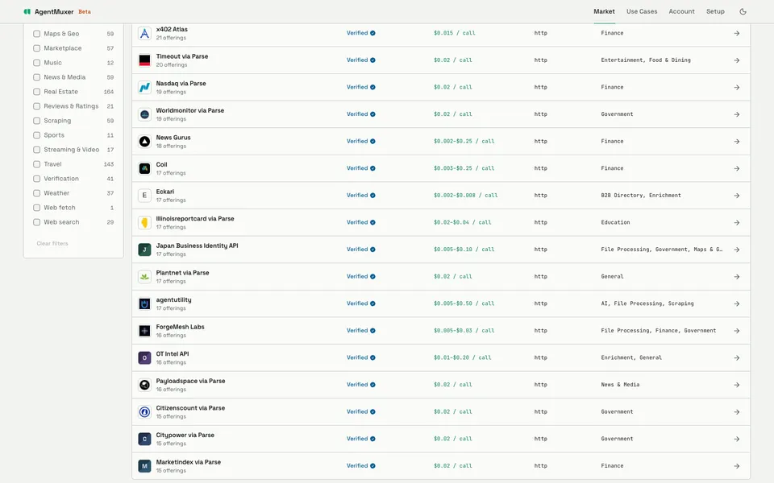The height and width of the screenshot is (483, 774).
Task: Click "AI, File Processing, Scraping" text
Action: 647,303
